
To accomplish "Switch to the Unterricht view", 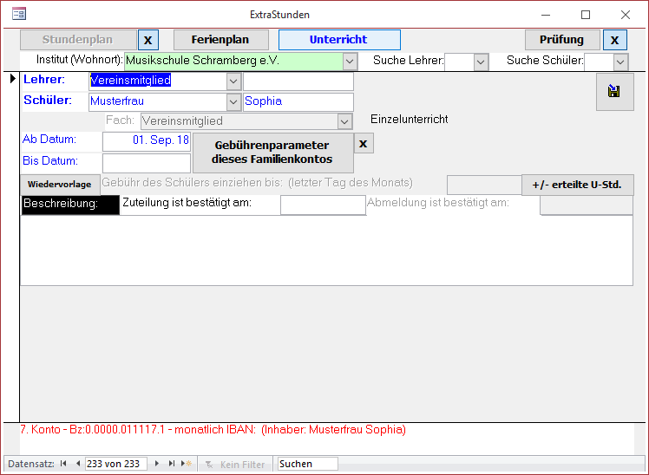I will pyautogui.click(x=338, y=40).
